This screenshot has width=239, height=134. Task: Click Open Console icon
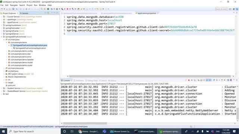[x=222, y=80]
